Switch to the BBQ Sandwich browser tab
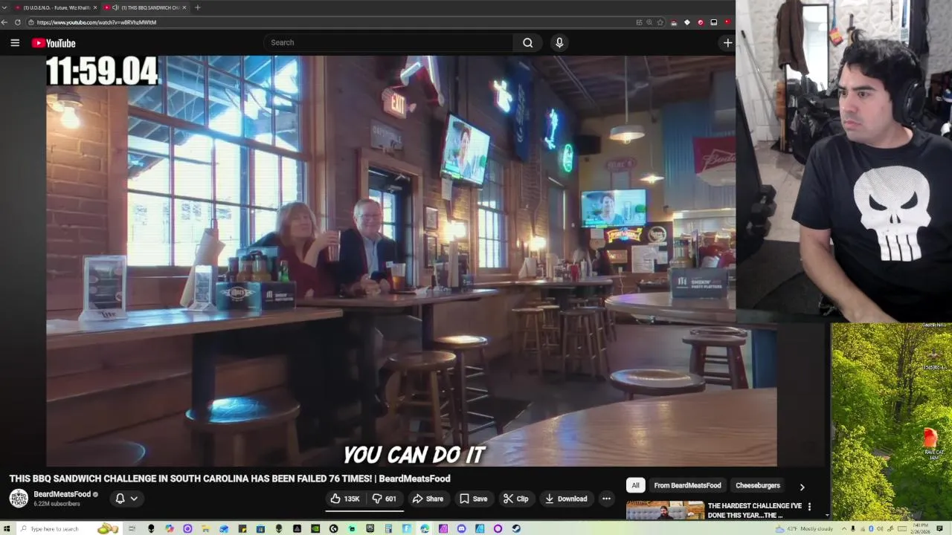 click(145, 7)
